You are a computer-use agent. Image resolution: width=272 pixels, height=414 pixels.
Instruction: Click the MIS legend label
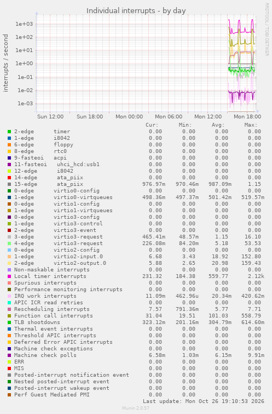pyautogui.click(x=19, y=368)
